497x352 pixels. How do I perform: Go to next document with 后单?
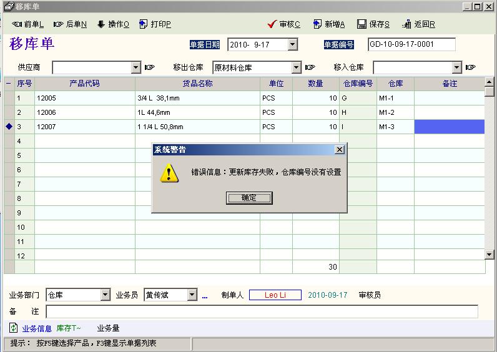click(x=70, y=24)
